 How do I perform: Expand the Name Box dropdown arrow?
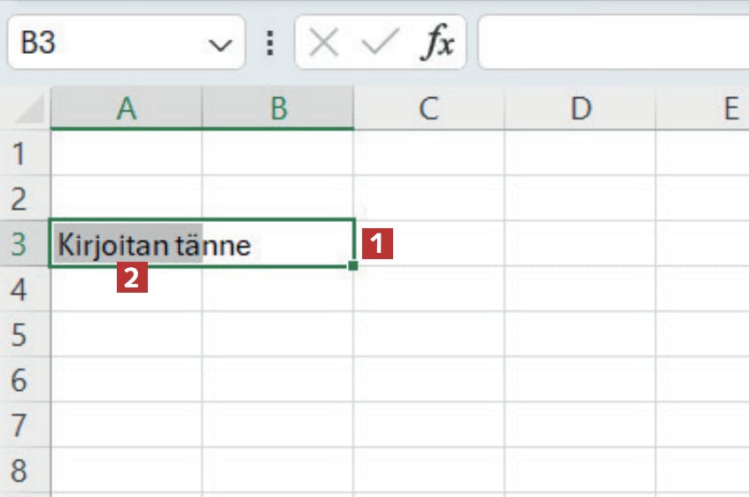[216, 43]
